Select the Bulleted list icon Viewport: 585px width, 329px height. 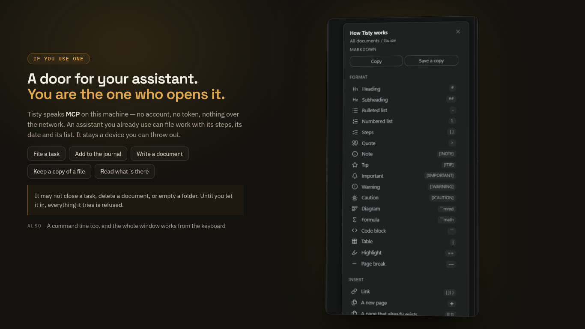pos(355,111)
